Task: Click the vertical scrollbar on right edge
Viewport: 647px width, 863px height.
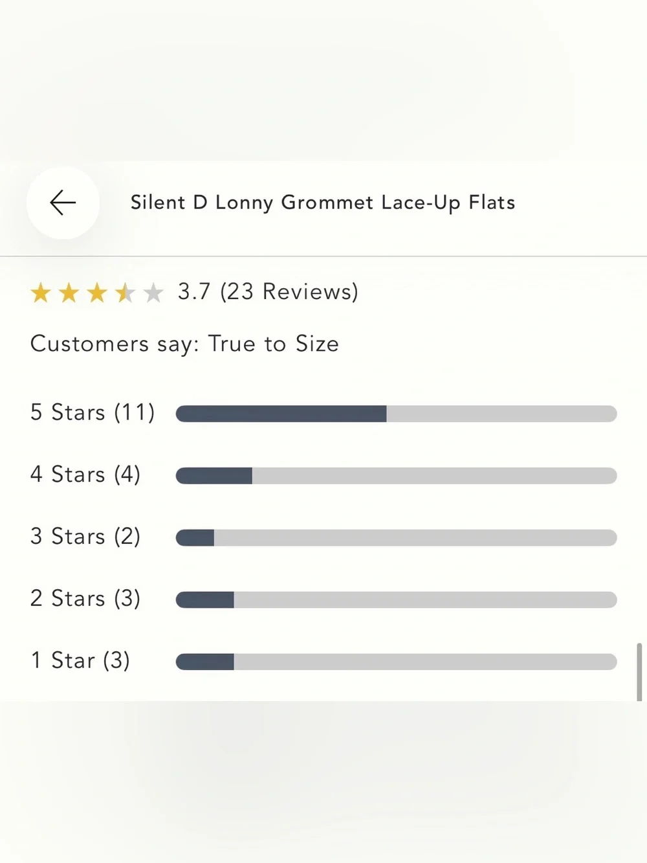Action: [x=639, y=672]
